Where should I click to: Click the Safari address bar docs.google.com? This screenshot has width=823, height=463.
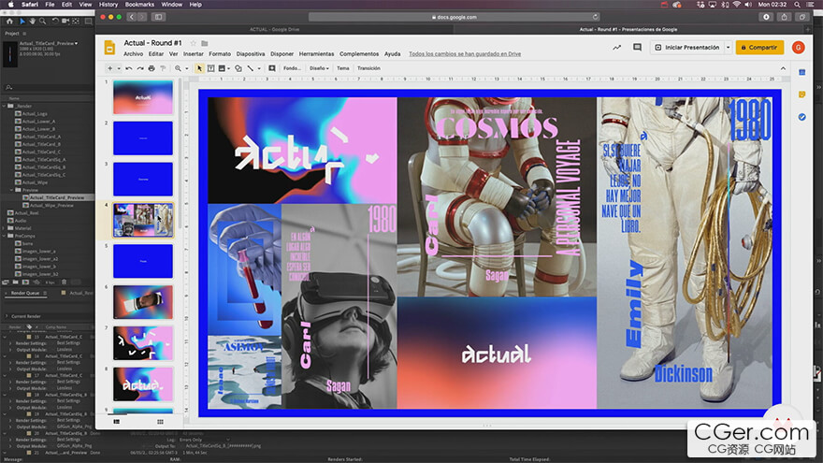tap(455, 17)
